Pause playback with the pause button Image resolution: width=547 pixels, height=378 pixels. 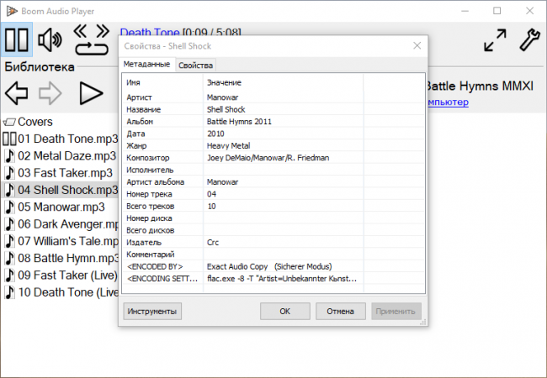(16, 39)
